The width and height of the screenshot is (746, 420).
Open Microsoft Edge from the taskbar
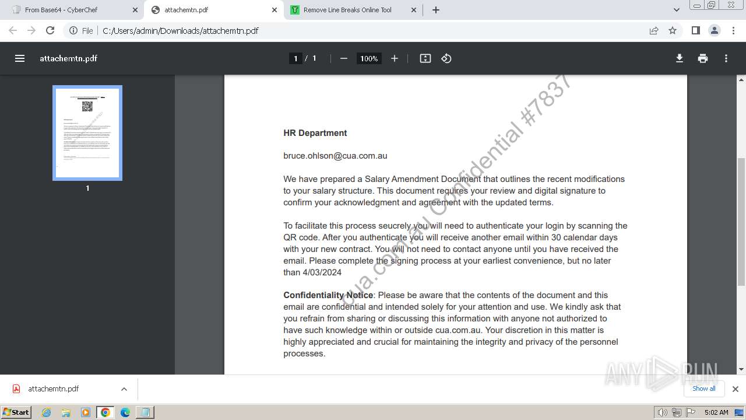point(125,412)
